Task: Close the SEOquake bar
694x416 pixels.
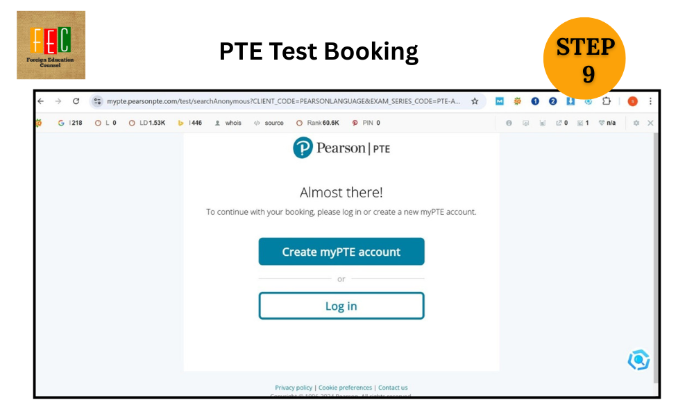Action: pyautogui.click(x=650, y=123)
